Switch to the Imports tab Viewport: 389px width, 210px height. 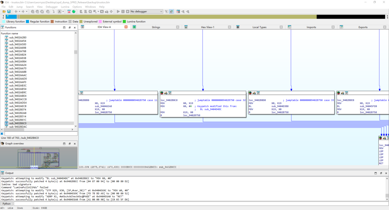(x=311, y=27)
